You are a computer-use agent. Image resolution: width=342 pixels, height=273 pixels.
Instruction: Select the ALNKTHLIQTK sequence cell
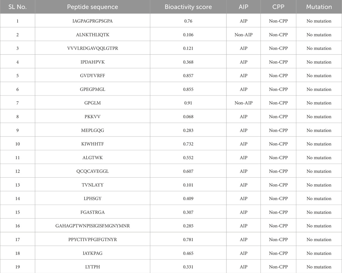93,35
